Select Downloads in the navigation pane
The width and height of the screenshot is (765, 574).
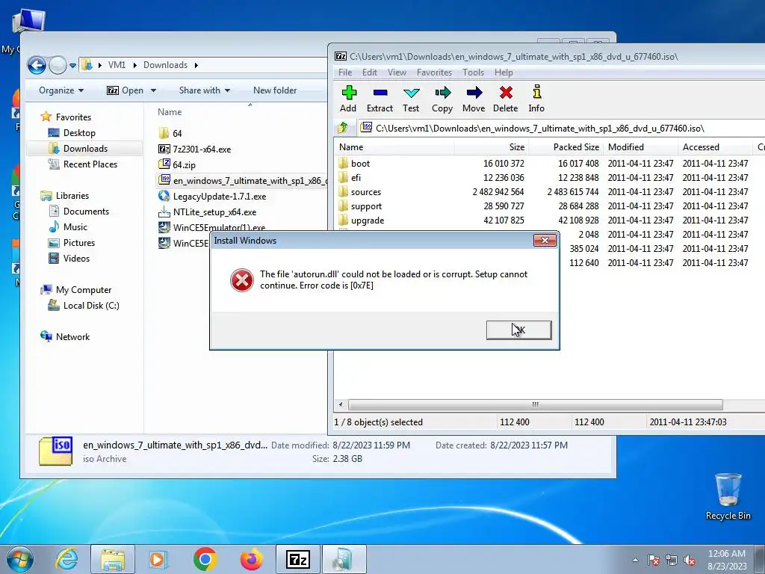pos(85,149)
